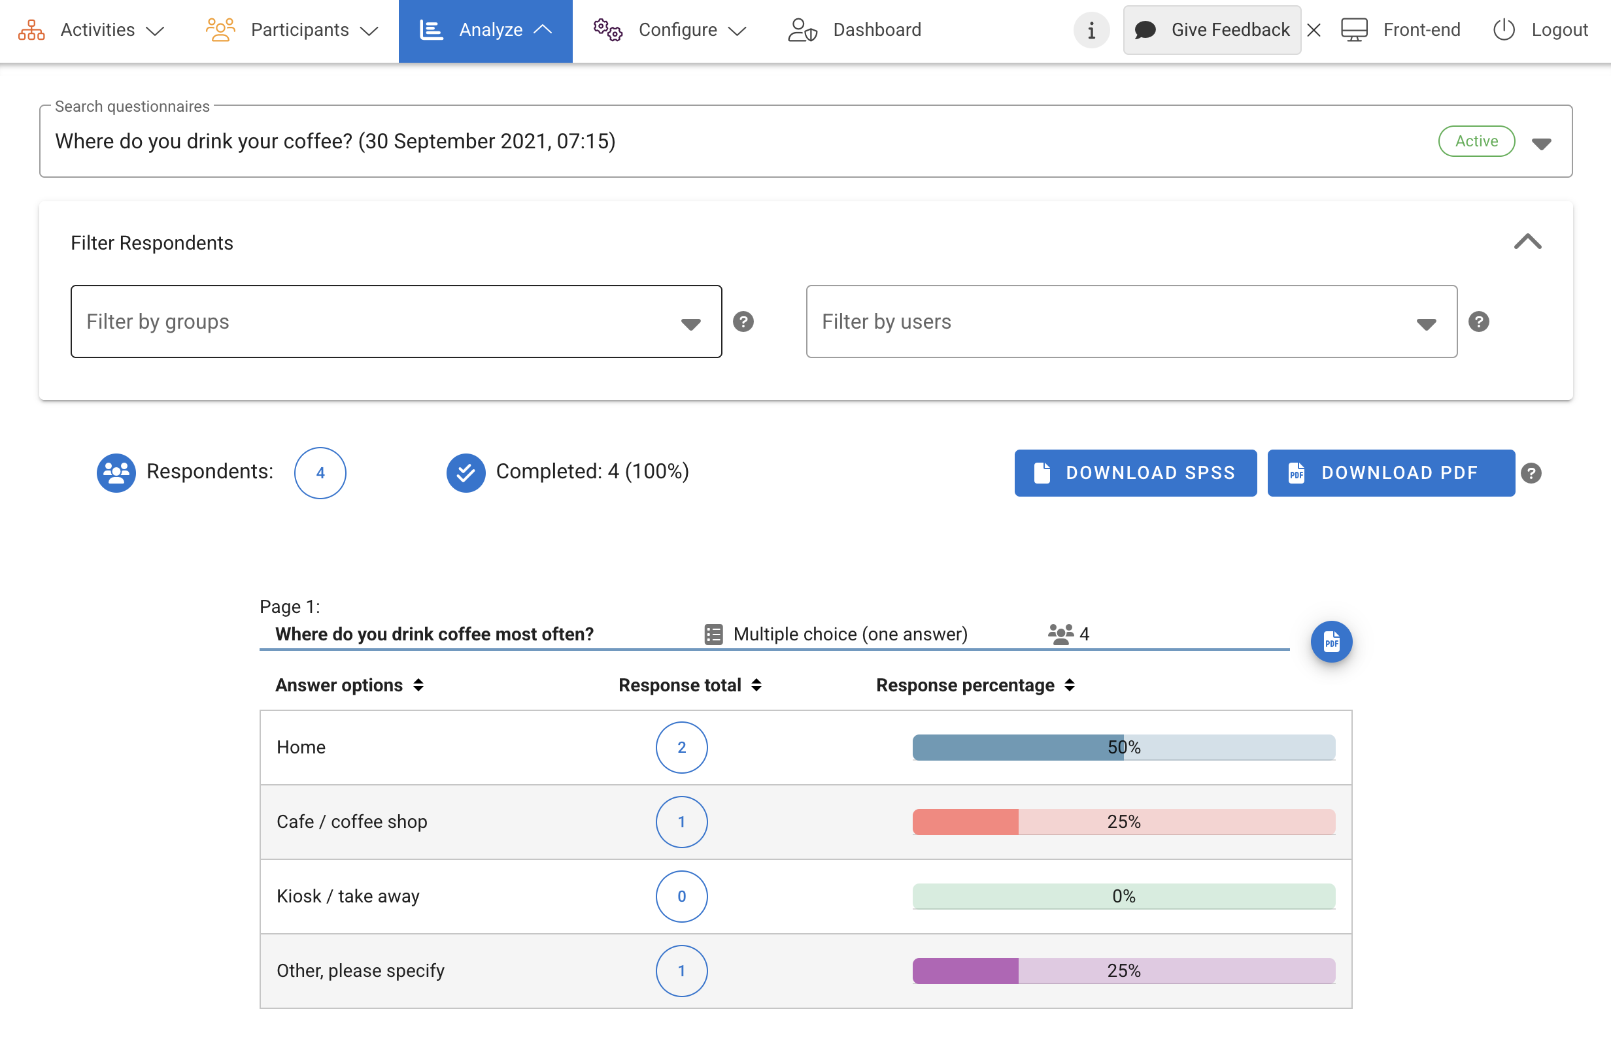Click help icon next to group filter
The height and width of the screenshot is (1039, 1611).
[743, 322]
